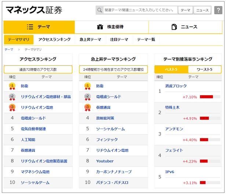Click the +4.40% value for アンチモン
226x194 pixels.
point(190,140)
